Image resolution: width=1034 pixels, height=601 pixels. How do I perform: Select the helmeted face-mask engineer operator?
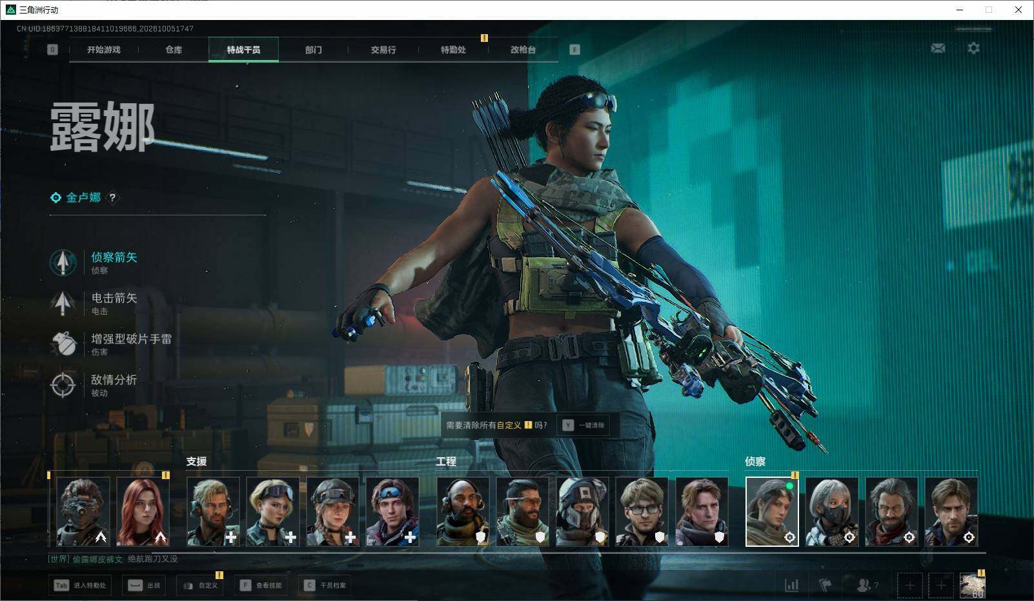click(x=582, y=512)
